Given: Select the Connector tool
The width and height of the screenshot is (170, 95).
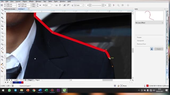Looking at the screenshot, I should tap(2, 52).
